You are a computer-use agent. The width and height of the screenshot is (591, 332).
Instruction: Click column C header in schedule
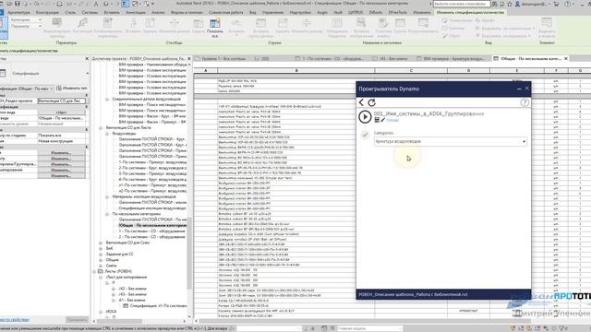[x=411, y=70]
